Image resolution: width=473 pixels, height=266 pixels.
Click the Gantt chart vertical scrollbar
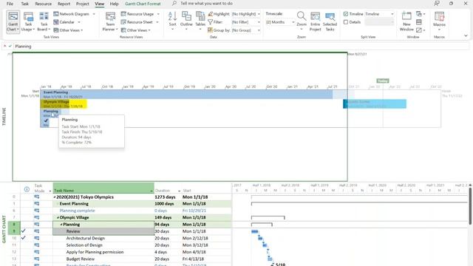(470, 206)
